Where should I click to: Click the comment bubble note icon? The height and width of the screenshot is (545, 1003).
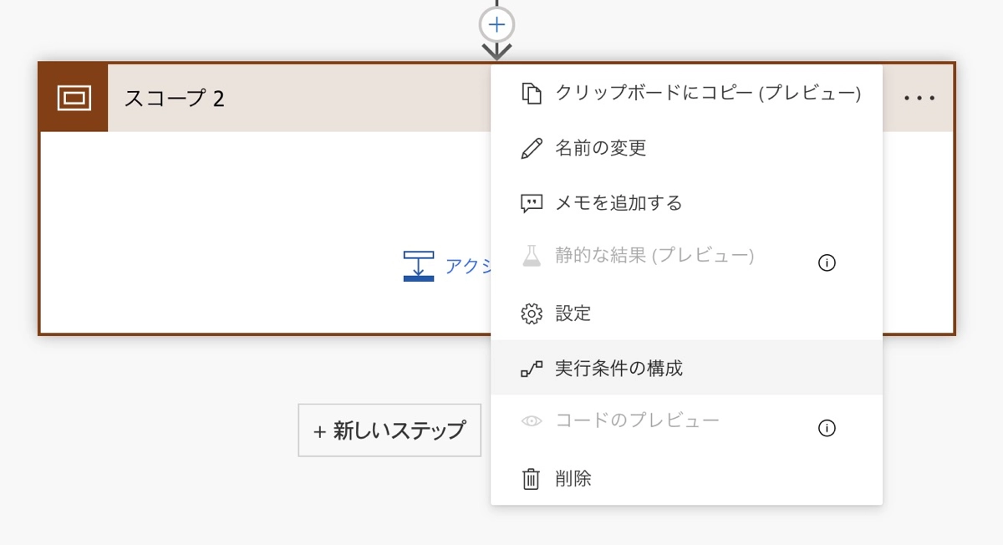532,203
